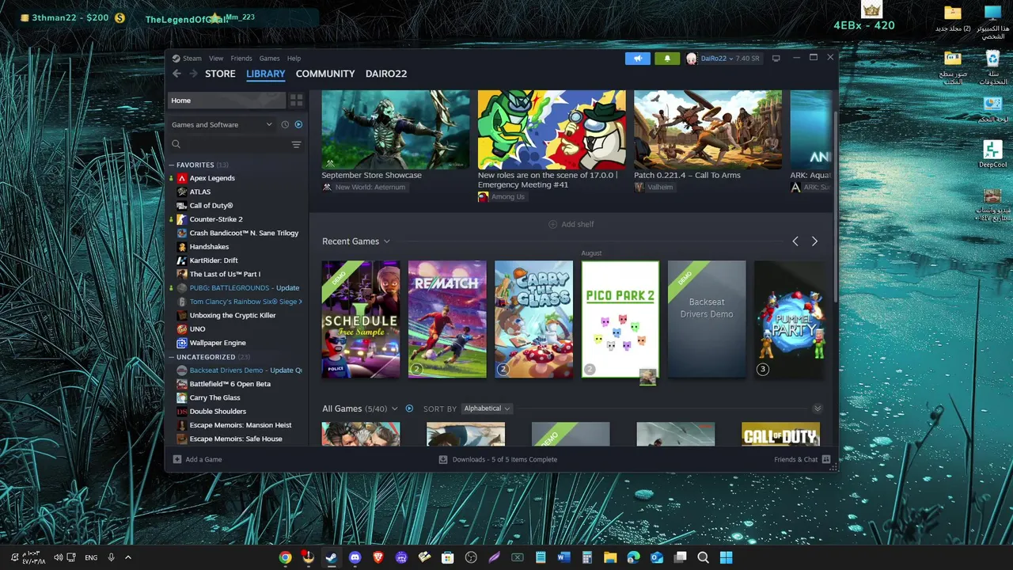The image size is (1013, 570).
Task: Open the Help menu
Action: tap(294, 59)
